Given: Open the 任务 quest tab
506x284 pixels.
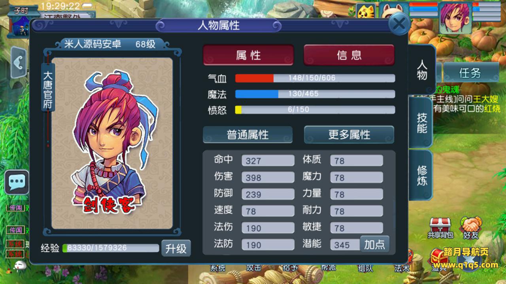Looking at the screenshot, I should tap(470, 73).
